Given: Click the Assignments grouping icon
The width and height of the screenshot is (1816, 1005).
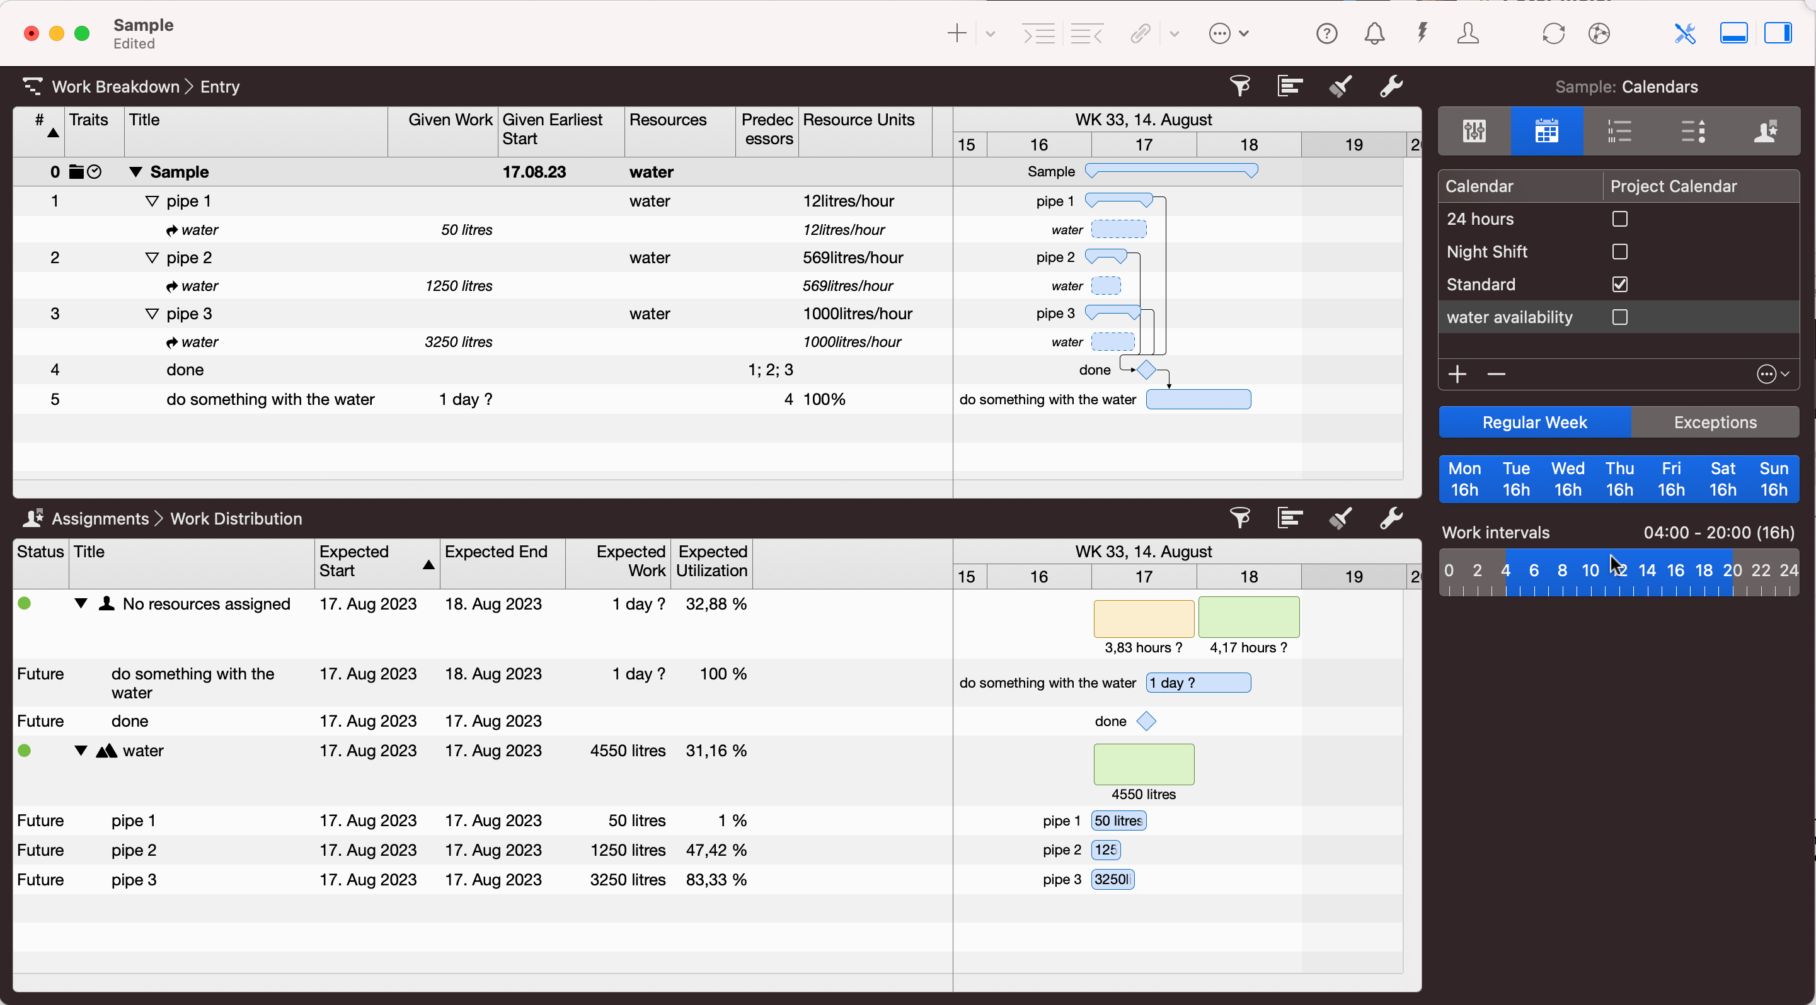Looking at the screenshot, I should pos(1289,518).
